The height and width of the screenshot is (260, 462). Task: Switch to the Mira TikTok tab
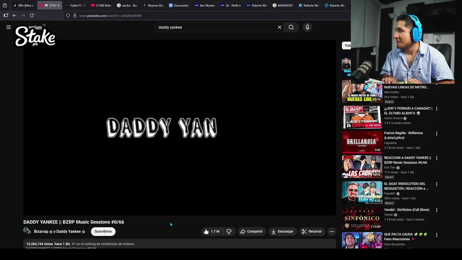[23, 5]
